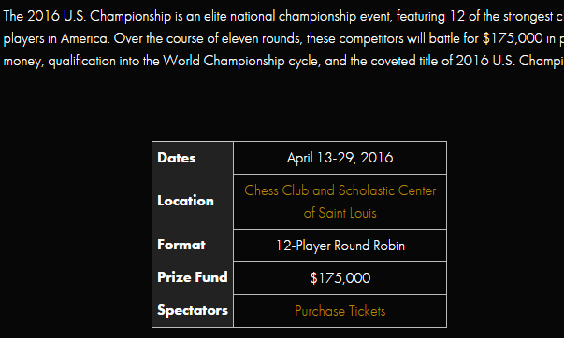Viewport: 564px width, 338px height.
Task: Click 'The 2016 U.S. Championship' in the paragraph
Action: (87, 16)
